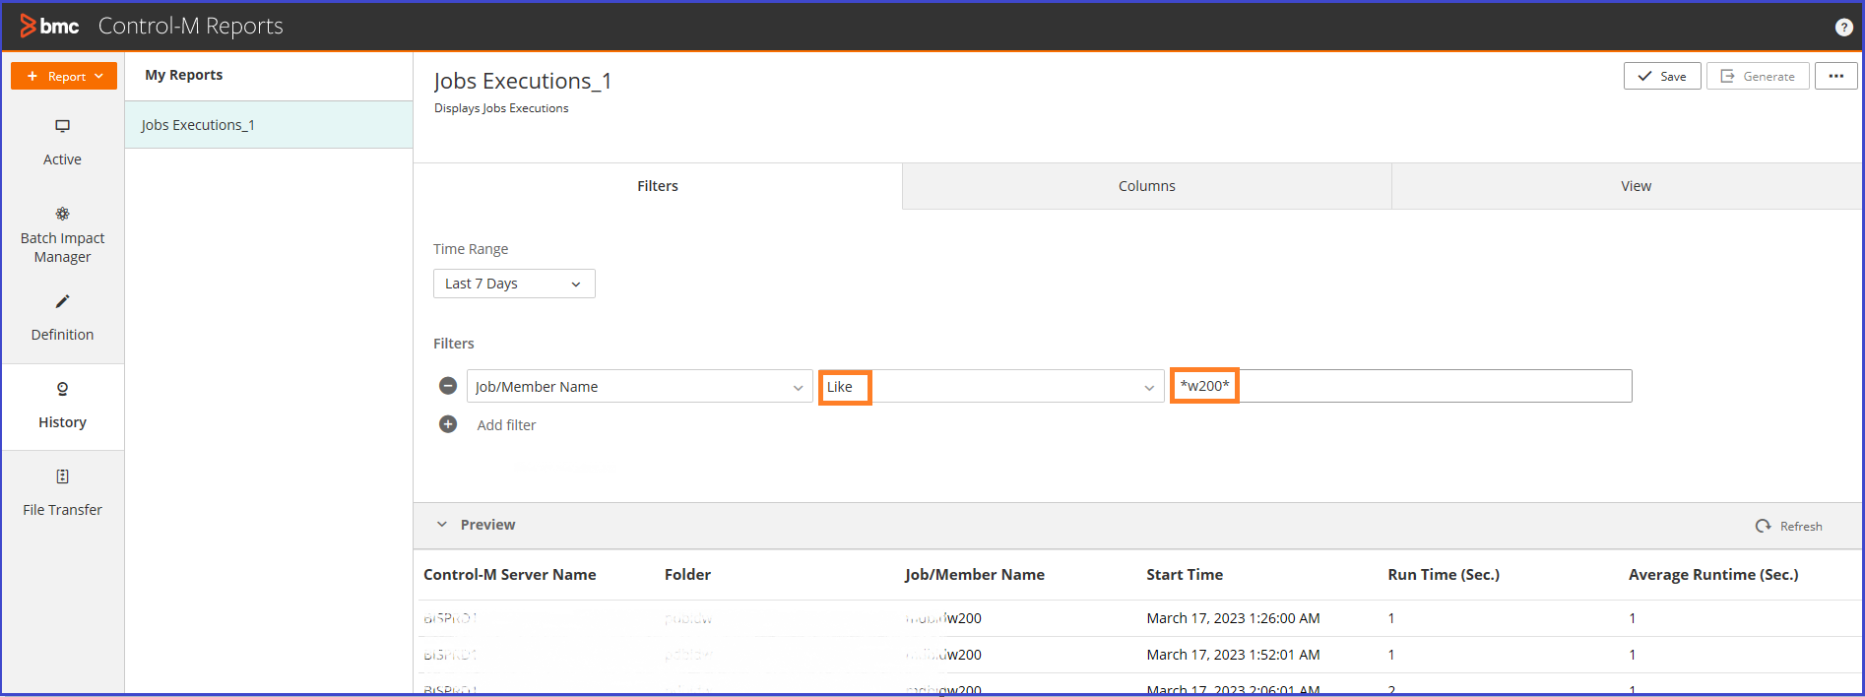Switch to the Filters tab
The height and width of the screenshot is (697, 1865).
pos(658,186)
